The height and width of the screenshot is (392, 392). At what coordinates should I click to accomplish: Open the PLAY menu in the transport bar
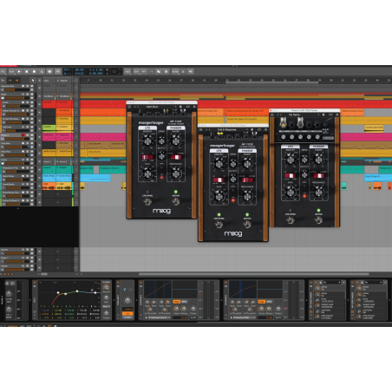coord(11,71)
